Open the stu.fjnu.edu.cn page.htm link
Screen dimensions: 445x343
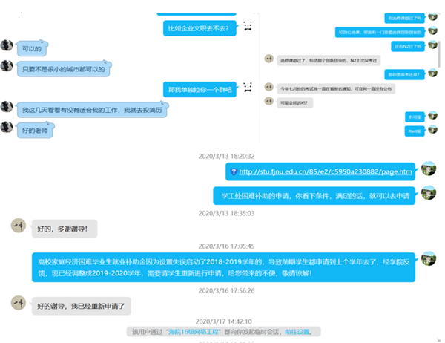tap(326, 171)
